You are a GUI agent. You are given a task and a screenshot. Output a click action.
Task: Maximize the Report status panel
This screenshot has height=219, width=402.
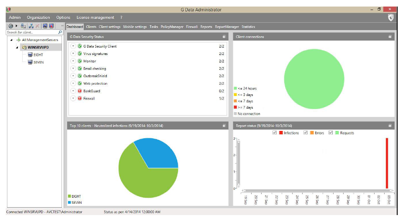click(x=390, y=126)
